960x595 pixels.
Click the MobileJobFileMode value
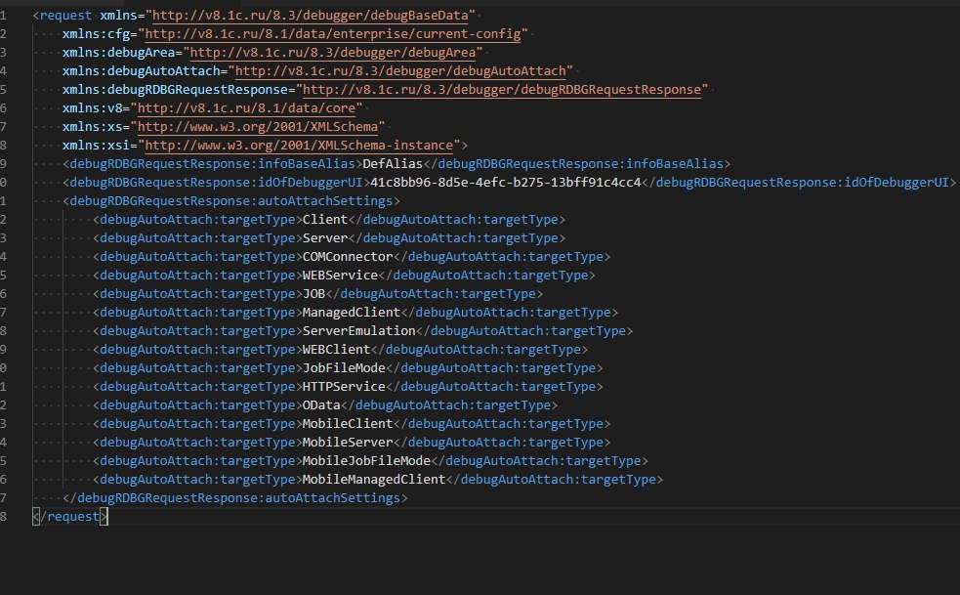(367, 461)
